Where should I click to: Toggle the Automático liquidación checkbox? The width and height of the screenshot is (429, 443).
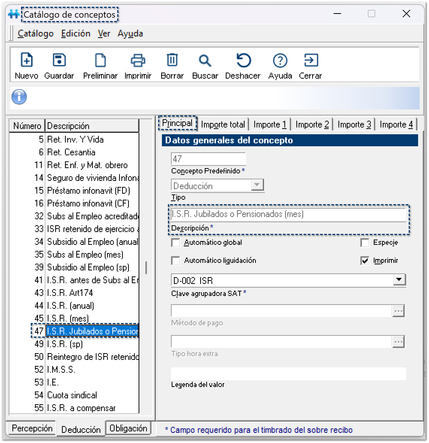(x=176, y=261)
